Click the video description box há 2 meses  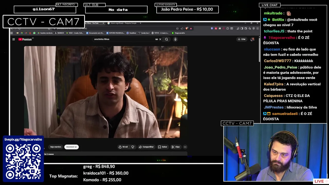pyautogui.click(x=116, y=154)
